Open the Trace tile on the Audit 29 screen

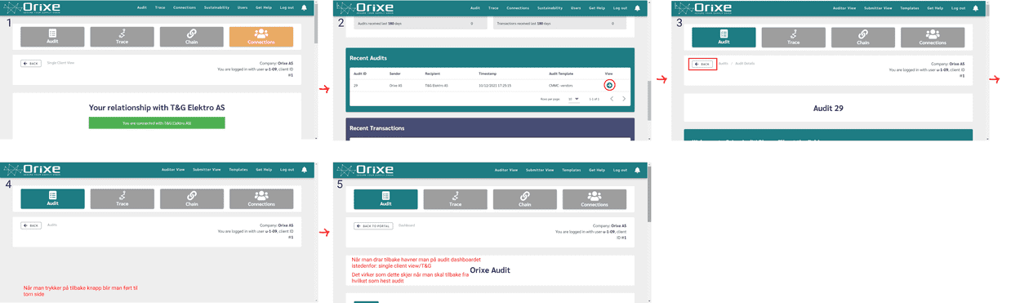(793, 38)
